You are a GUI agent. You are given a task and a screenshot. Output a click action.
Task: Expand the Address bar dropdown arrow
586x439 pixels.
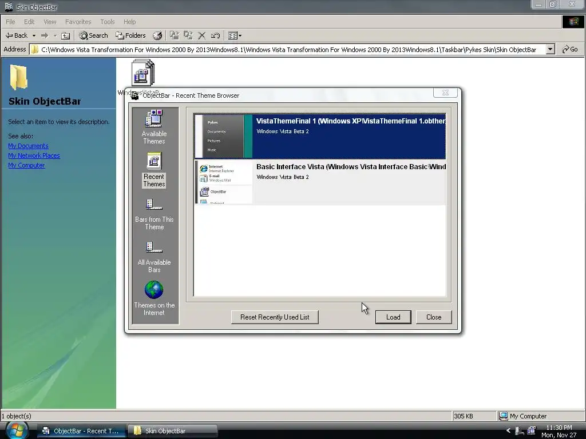pos(550,49)
